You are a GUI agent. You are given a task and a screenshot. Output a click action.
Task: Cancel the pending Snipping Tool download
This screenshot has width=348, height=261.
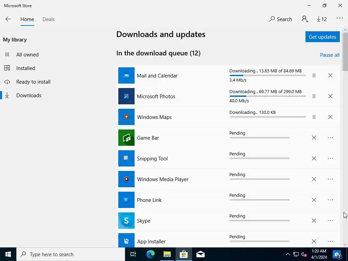[314, 158]
